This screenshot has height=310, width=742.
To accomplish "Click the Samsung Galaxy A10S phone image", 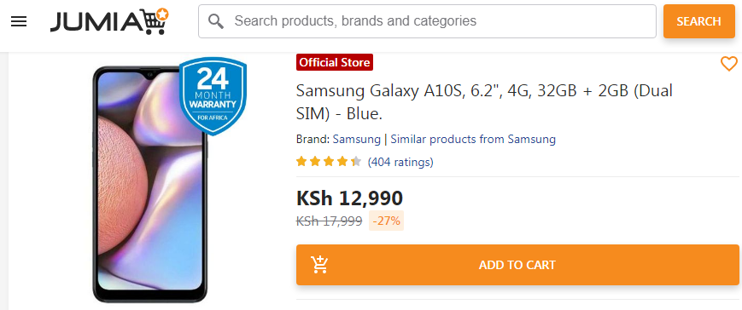I will click(x=150, y=184).
